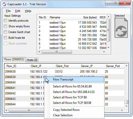Enable Identify protocols checkbox
This screenshot has width=133, height=119.
[x=5, y=21]
